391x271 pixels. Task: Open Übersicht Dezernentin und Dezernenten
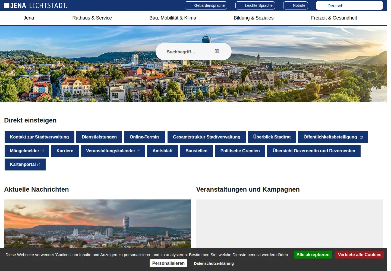314,151
